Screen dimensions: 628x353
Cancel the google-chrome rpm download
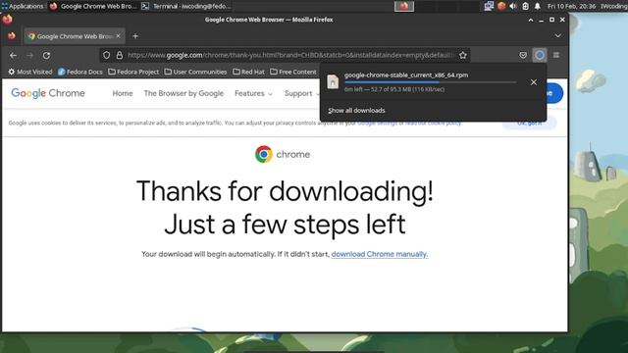tap(534, 82)
